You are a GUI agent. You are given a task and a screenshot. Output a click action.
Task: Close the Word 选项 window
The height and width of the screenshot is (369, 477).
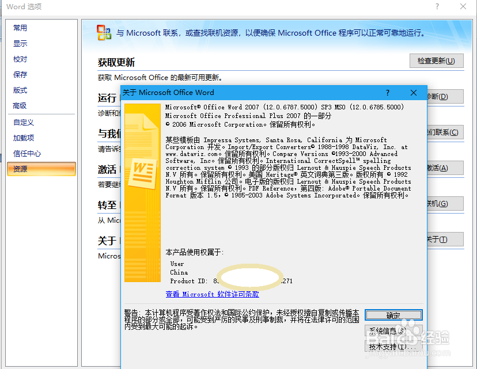pyautogui.click(x=463, y=6)
